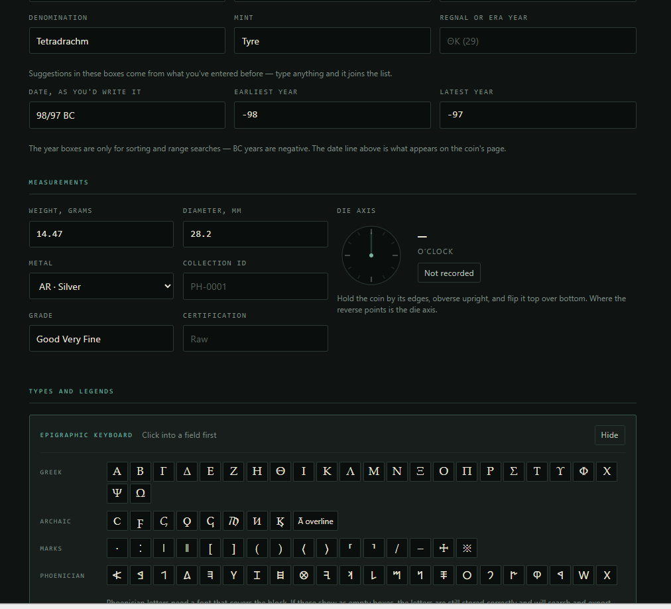Insert Greek letter Sigma key
Screen dimensions: 671x609
pos(513,472)
